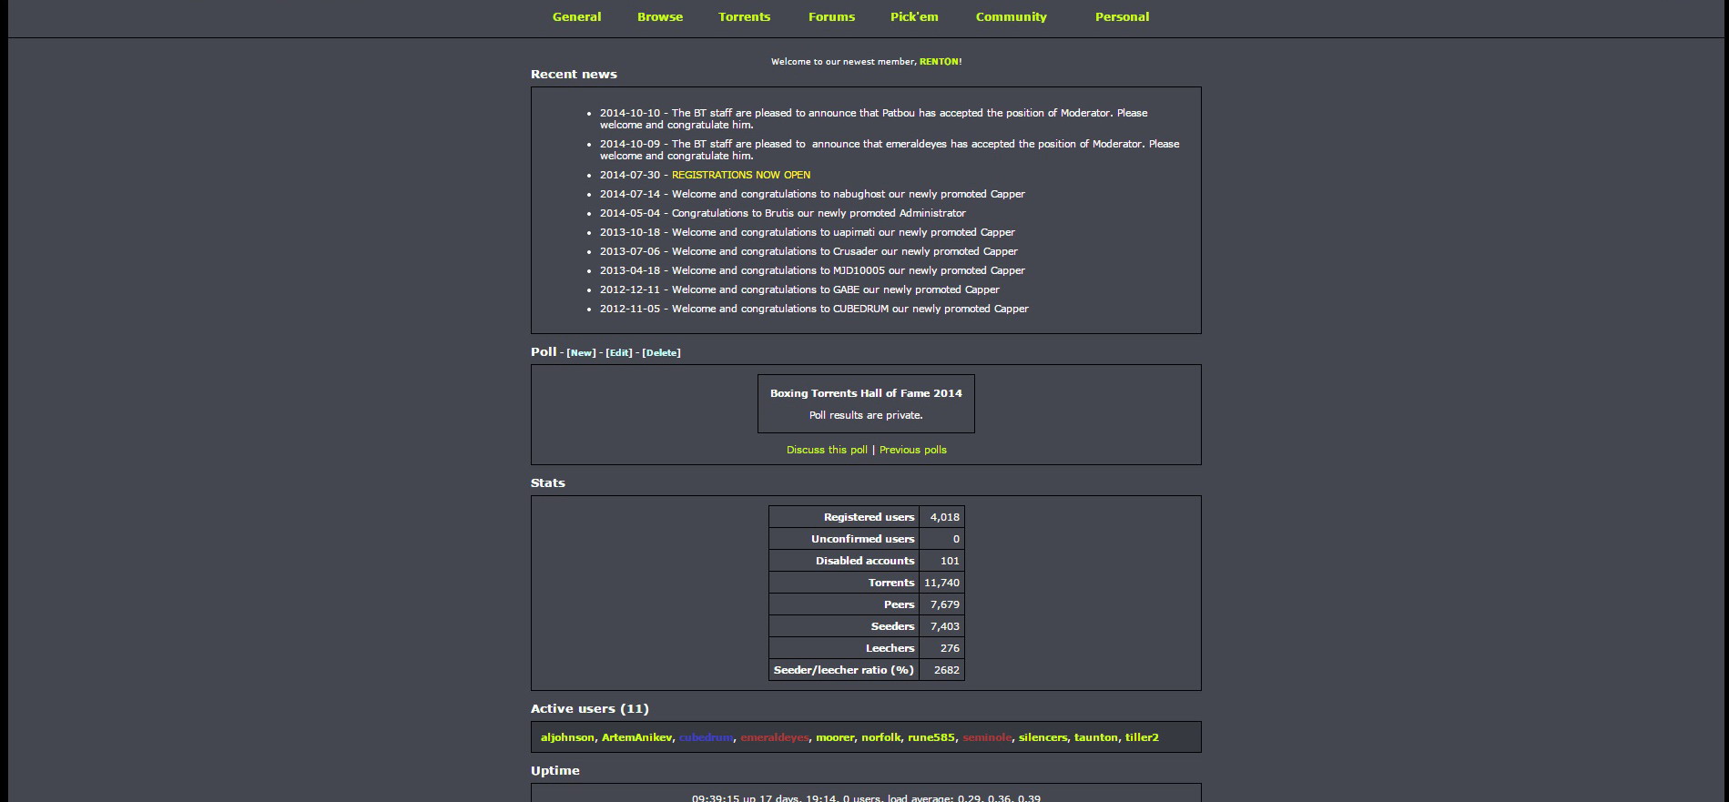Viewport: 1729px width, 802px height.
Task: Click the poll Delete link
Action: (661, 353)
